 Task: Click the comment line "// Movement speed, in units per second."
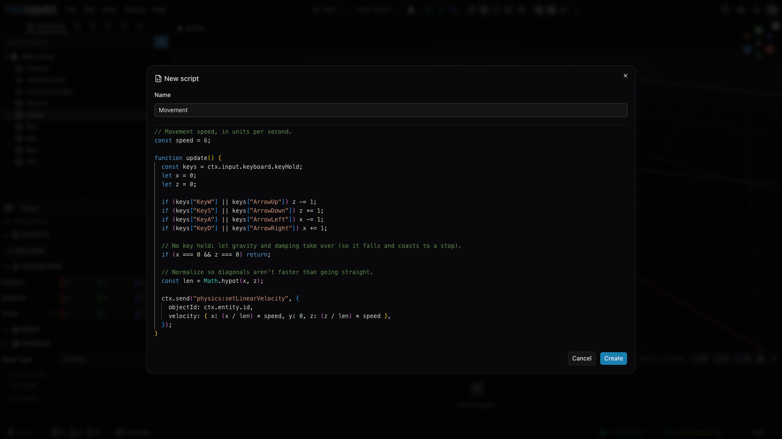click(223, 132)
